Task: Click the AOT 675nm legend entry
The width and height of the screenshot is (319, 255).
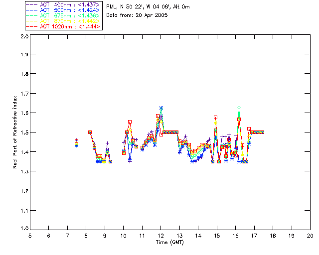Action: (x=63, y=15)
